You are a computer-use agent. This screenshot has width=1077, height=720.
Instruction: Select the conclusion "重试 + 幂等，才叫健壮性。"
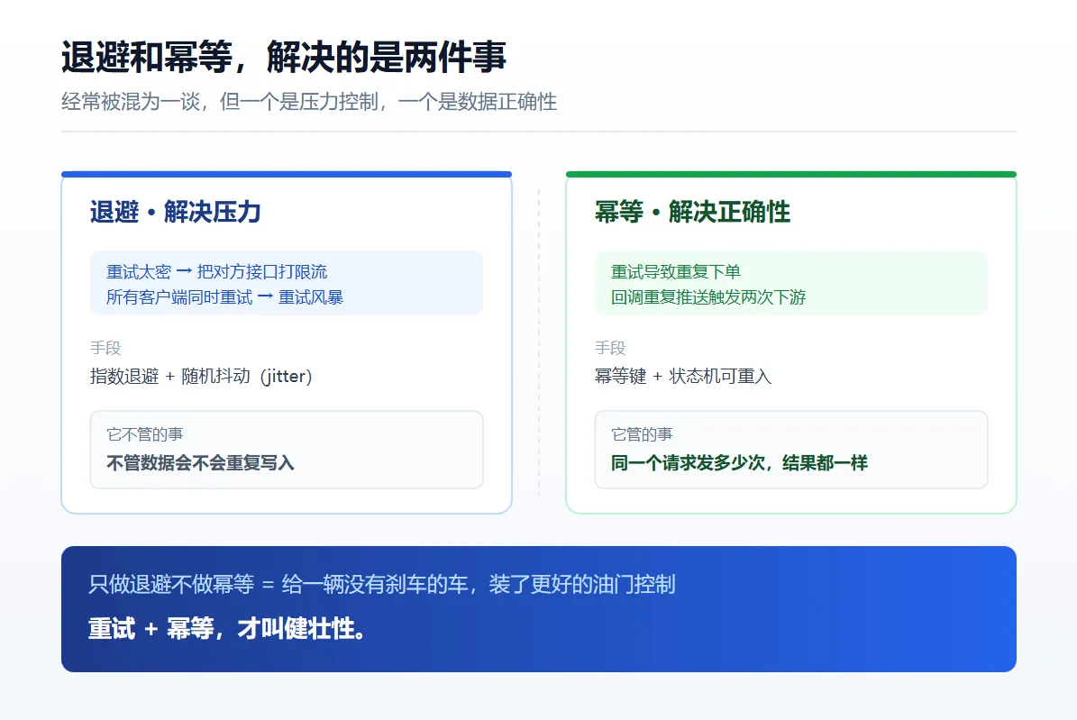[x=226, y=629]
